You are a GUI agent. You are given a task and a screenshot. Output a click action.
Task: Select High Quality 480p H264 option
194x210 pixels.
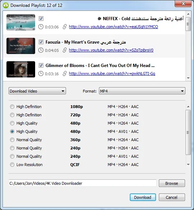pos(12,123)
